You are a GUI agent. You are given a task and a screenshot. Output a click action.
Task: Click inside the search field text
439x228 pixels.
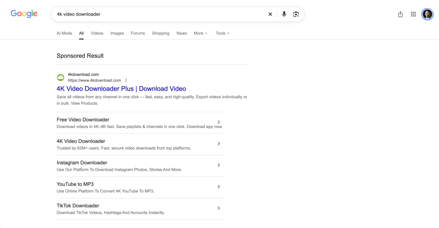[78, 14]
